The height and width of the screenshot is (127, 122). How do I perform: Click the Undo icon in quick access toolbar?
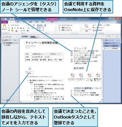tap(8, 19)
